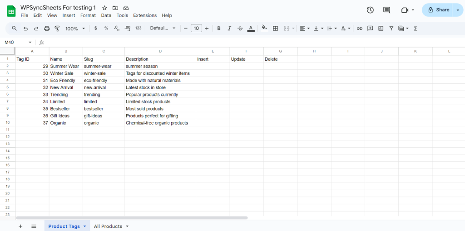Print the spreadsheet
The height and width of the screenshot is (231, 465).
pos(47,29)
